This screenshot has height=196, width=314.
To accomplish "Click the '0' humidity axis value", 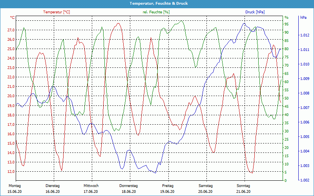I will pyautogui.click(x=286, y=181).
